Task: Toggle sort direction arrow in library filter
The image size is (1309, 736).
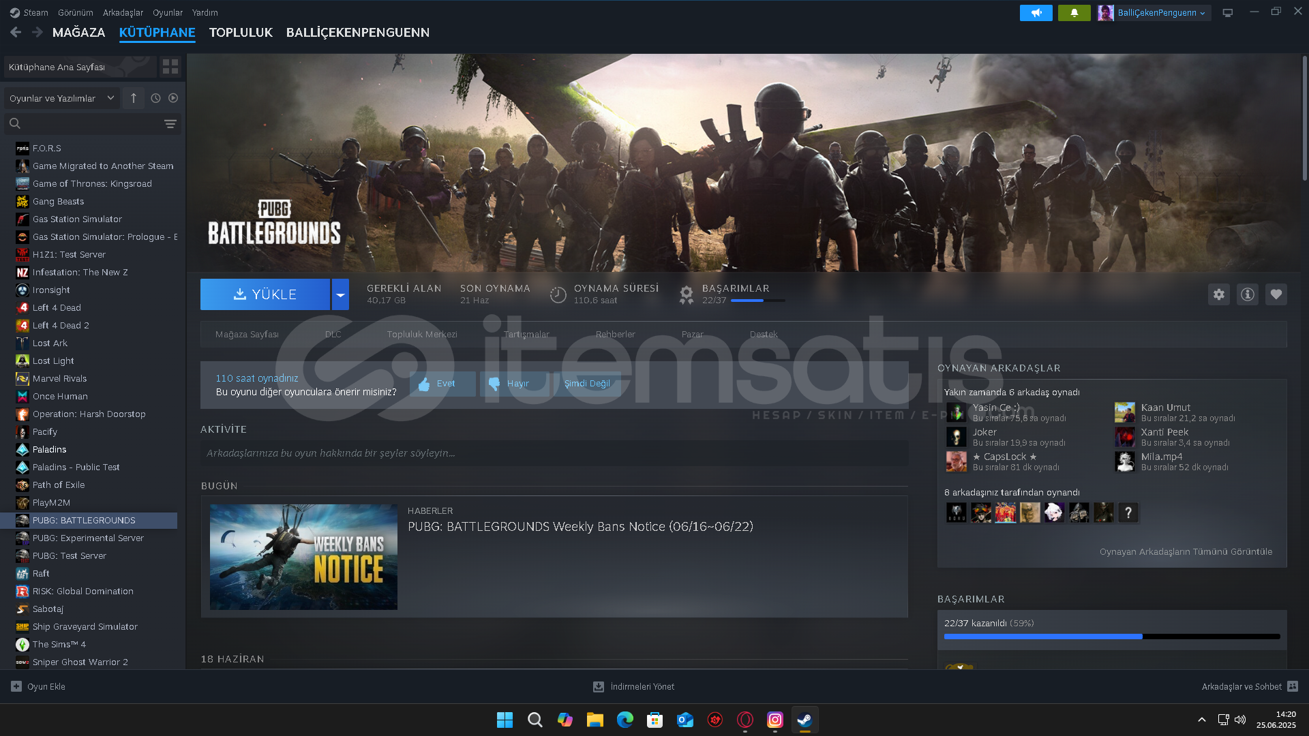Action: coord(134,98)
